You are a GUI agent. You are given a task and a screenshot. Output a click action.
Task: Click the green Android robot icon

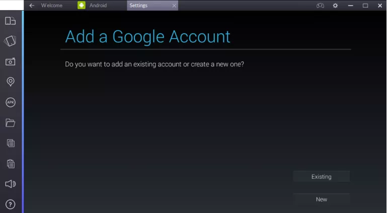click(82, 5)
